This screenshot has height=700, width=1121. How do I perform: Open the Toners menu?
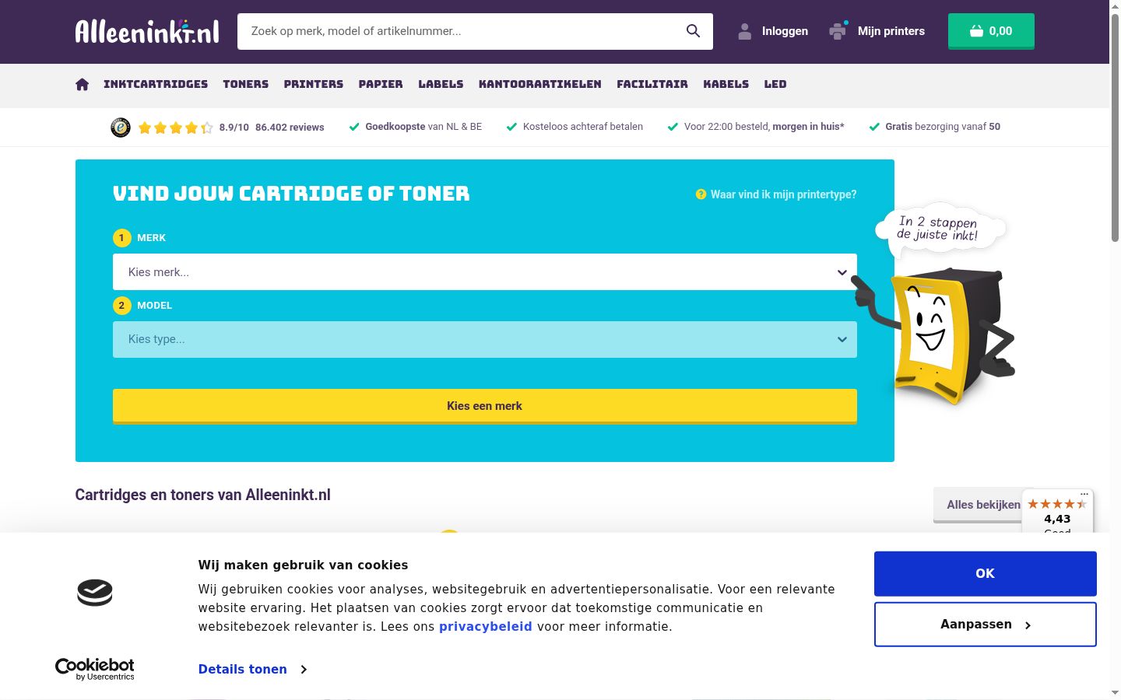(246, 84)
